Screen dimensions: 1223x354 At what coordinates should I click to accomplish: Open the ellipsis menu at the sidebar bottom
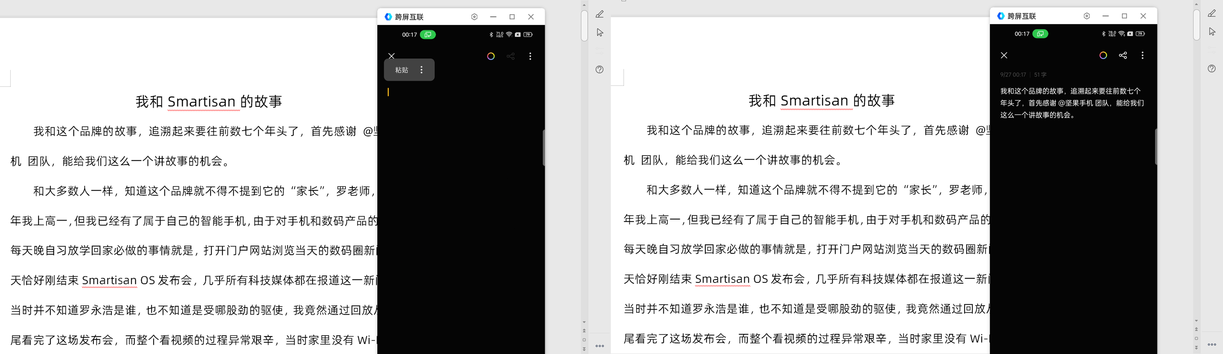coord(600,345)
